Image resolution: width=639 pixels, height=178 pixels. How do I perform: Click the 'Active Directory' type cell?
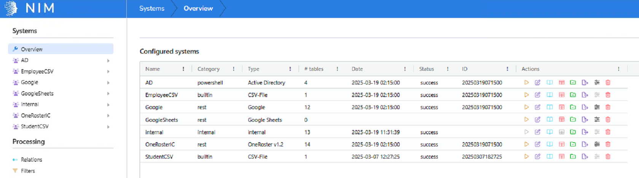click(x=266, y=83)
